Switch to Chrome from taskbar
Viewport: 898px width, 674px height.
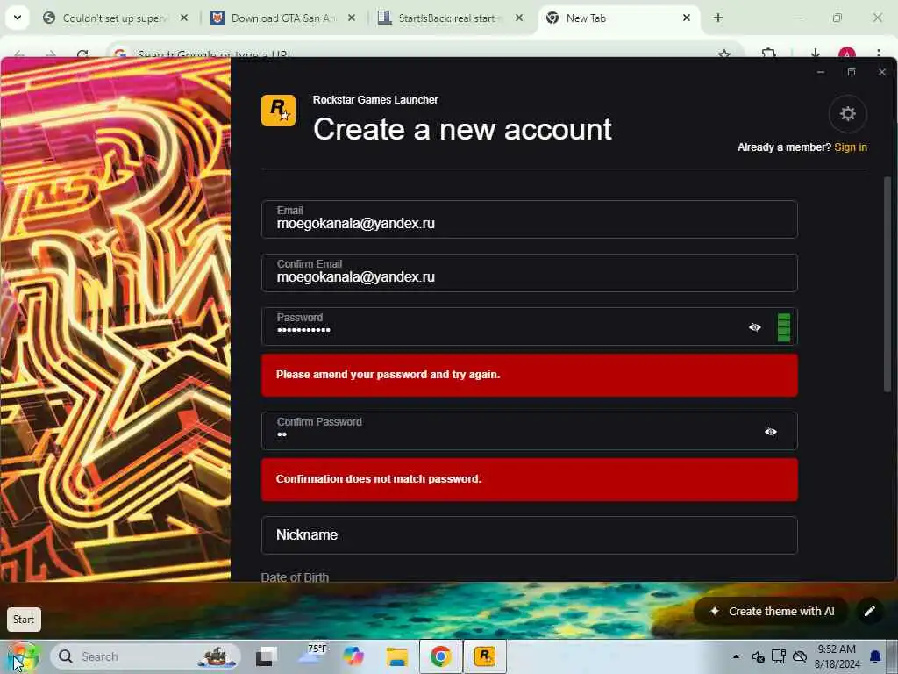click(x=440, y=656)
